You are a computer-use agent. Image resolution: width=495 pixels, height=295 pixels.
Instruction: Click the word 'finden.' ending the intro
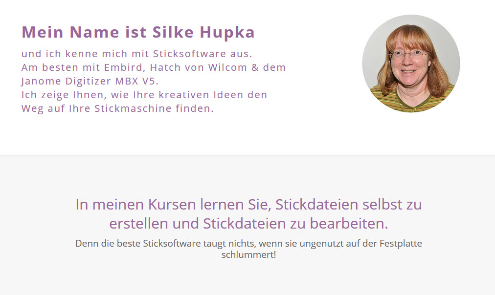(x=195, y=108)
